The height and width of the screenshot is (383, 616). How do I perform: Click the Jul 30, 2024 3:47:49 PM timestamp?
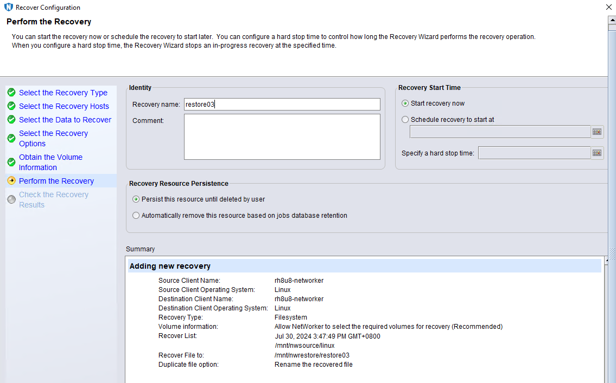click(x=327, y=336)
